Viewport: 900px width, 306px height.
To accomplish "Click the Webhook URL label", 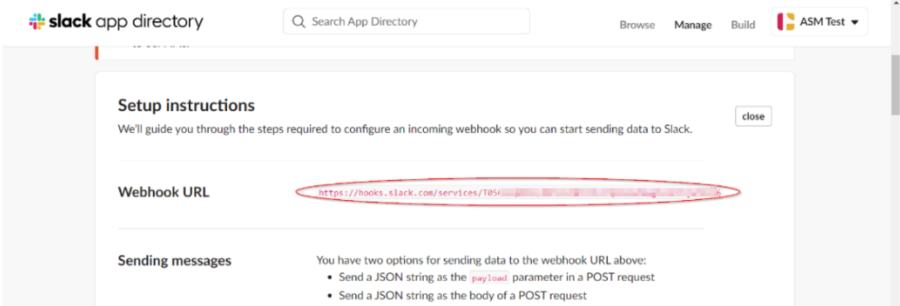I will point(164,193).
